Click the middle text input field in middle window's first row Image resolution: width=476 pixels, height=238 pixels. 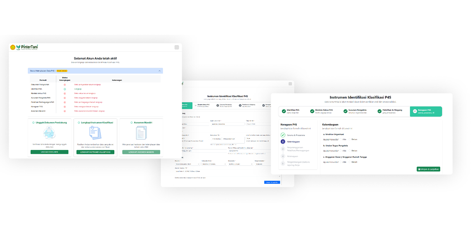click(x=228, y=124)
